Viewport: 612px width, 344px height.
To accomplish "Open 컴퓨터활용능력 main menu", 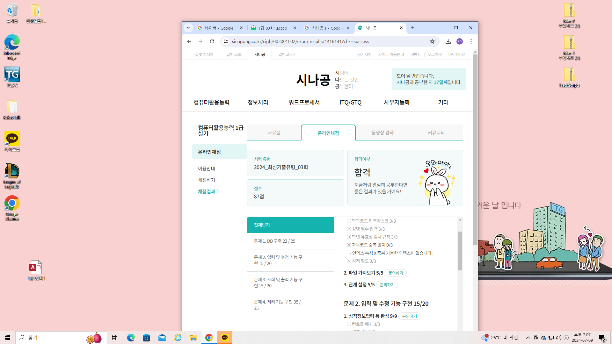I will click(211, 102).
